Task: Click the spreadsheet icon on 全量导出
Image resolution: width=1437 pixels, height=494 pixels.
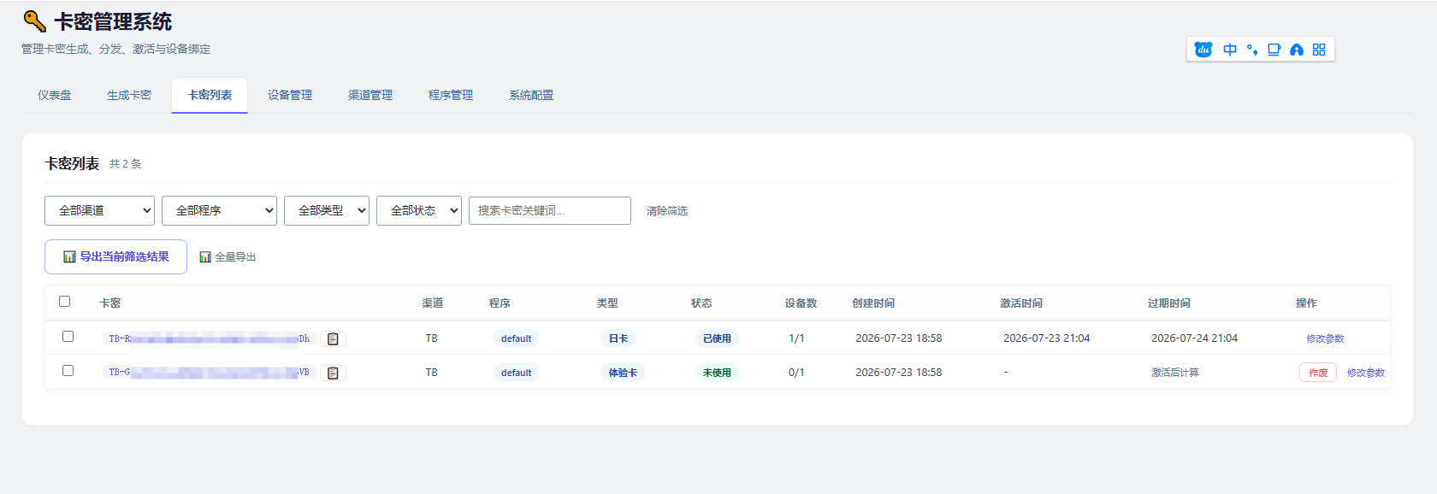Action: [x=205, y=256]
